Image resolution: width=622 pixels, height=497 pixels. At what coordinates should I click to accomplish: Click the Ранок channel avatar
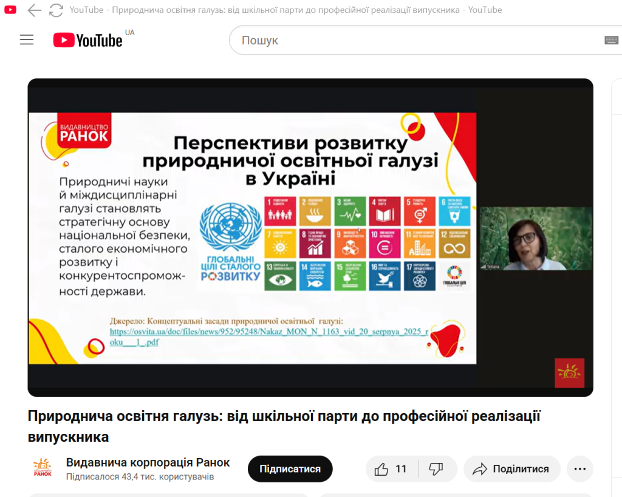[x=42, y=469]
